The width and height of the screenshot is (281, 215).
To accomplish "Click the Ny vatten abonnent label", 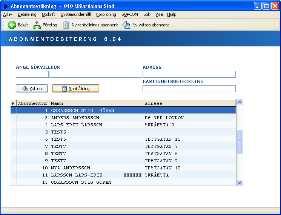I will pos(151,25).
